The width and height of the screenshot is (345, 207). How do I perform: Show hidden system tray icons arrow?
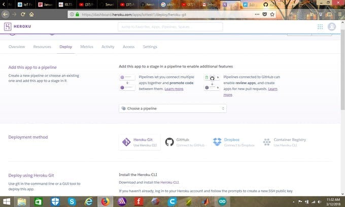[294, 202]
